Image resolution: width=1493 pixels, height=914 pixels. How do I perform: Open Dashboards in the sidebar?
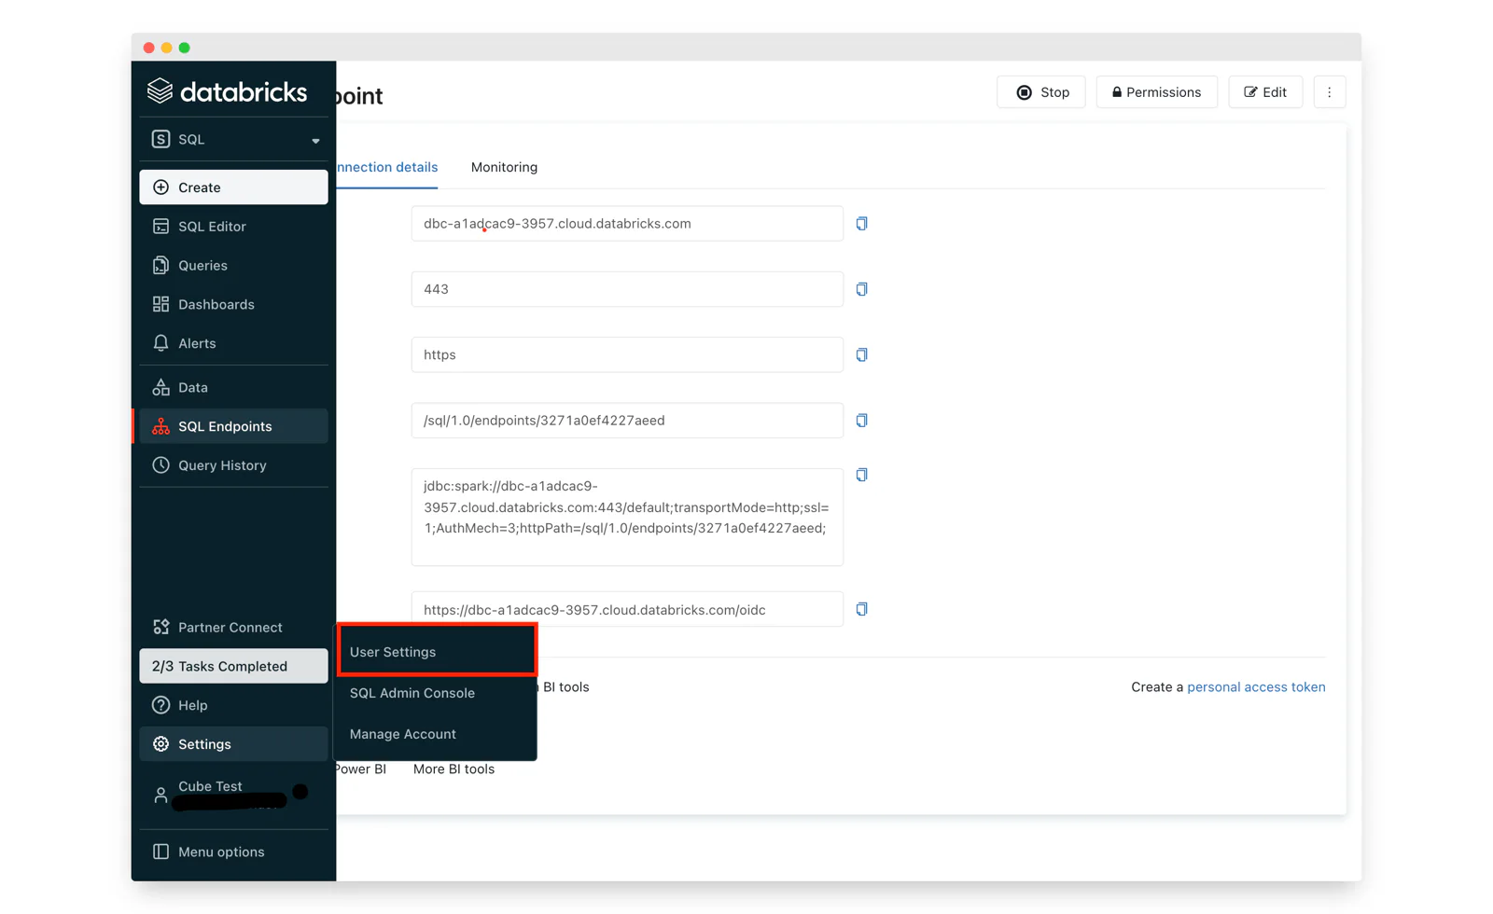233,305
